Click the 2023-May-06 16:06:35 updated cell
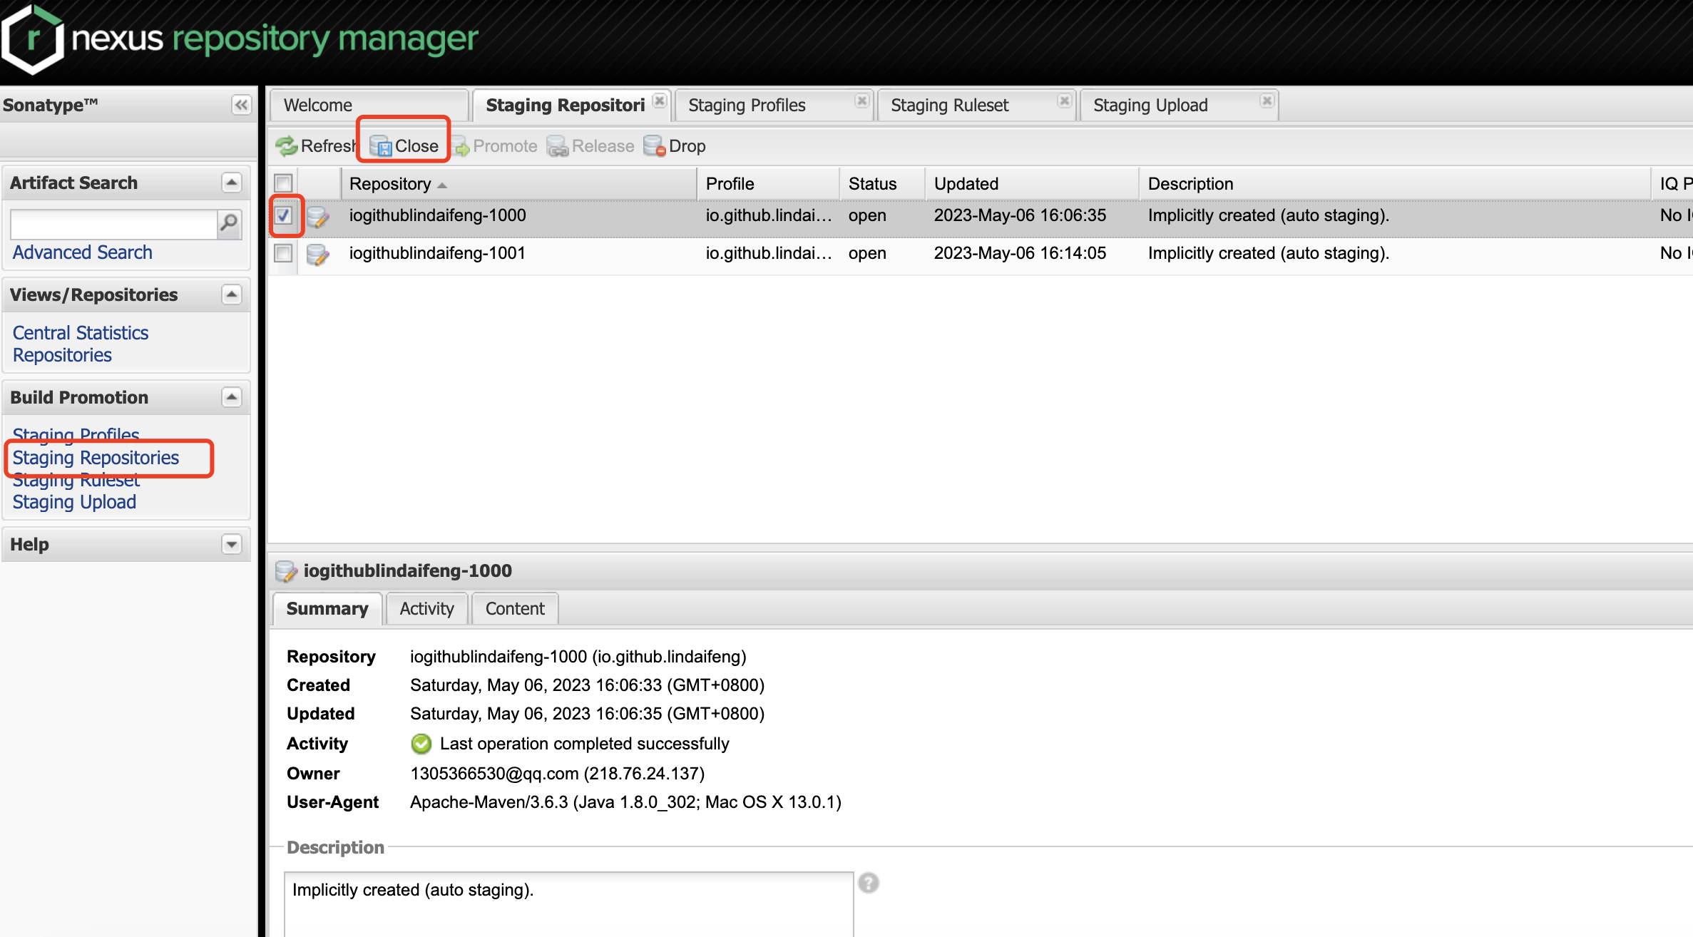Viewport: 1693px width, 937px height. coord(1020,215)
